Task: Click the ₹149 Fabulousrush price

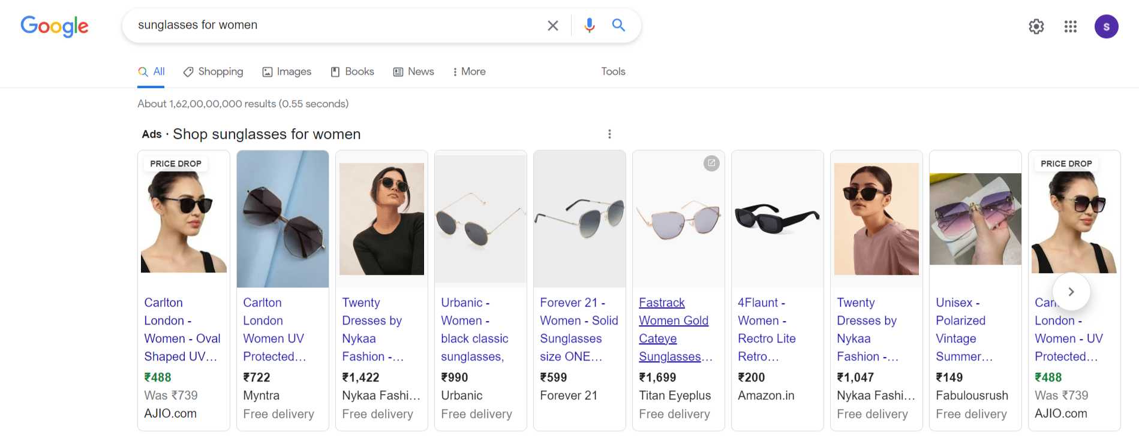Action: (x=949, y=377)
